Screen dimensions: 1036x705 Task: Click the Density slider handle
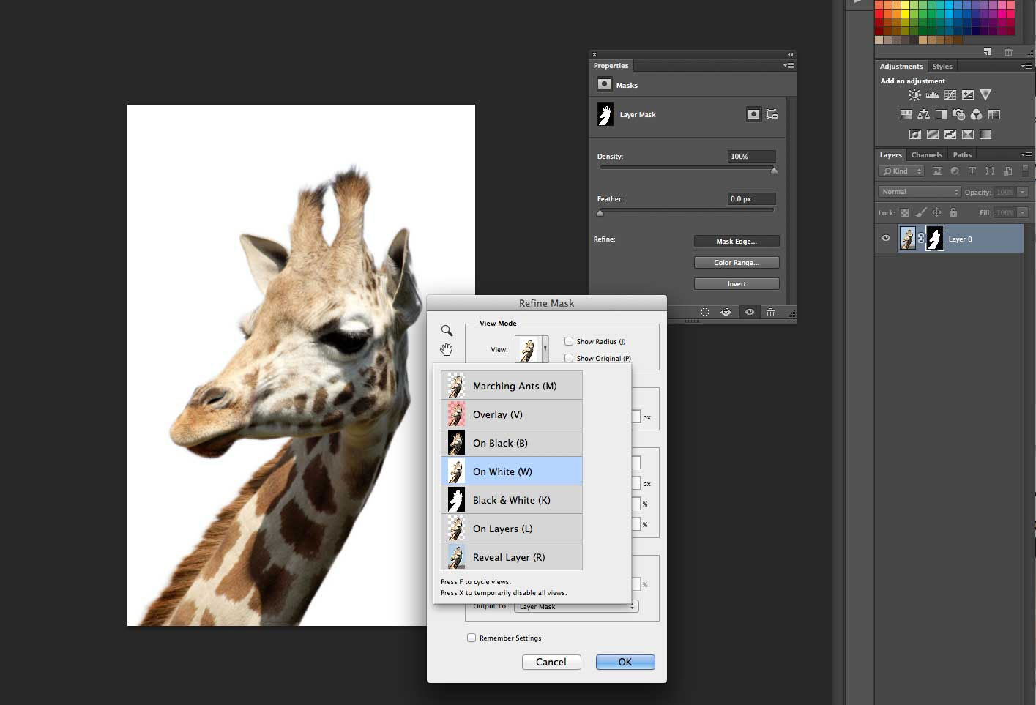pos(774,171)
